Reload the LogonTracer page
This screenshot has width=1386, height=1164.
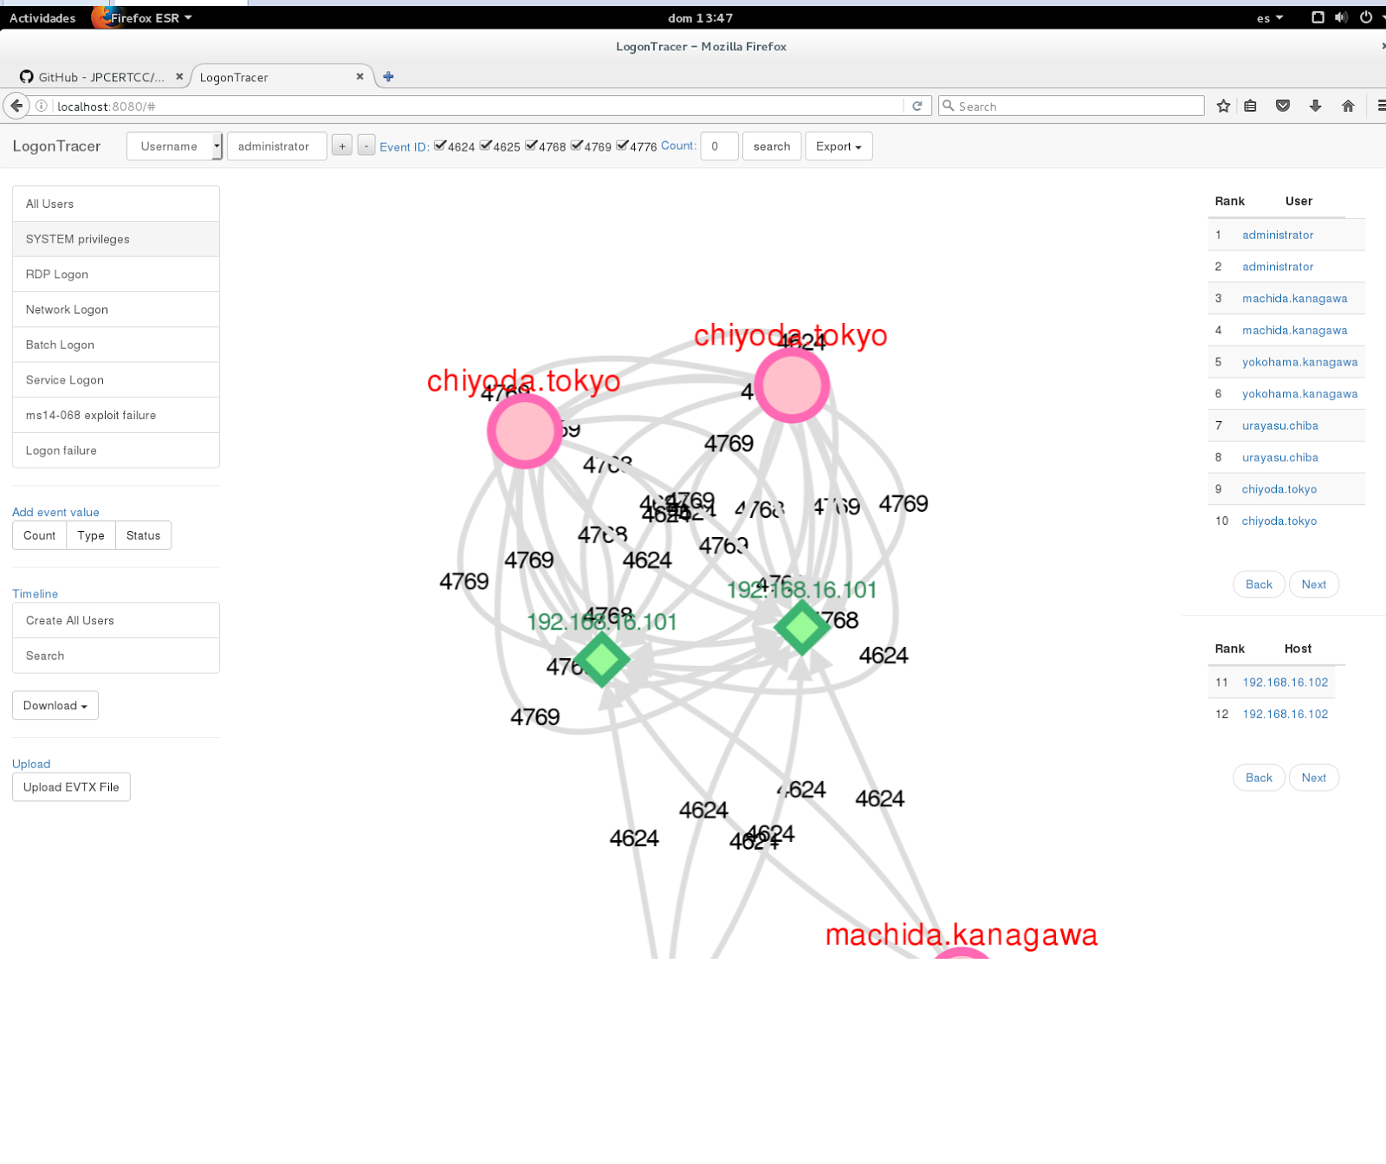pos(917,106)
